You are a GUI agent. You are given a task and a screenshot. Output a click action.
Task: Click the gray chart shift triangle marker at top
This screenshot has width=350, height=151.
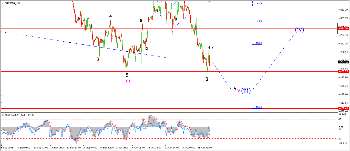pos(210,2)
